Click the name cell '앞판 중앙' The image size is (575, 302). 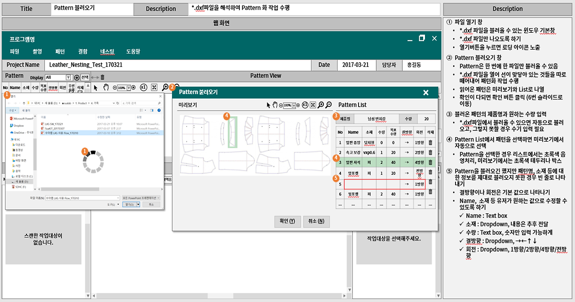pos(353,142)
